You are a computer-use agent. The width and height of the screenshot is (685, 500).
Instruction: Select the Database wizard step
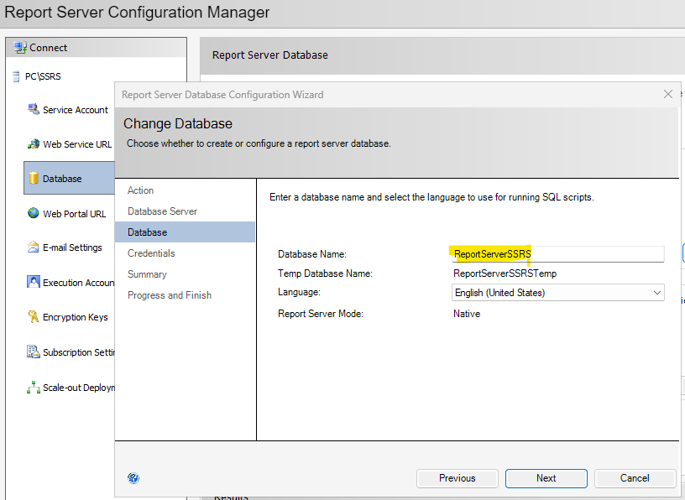185,232
